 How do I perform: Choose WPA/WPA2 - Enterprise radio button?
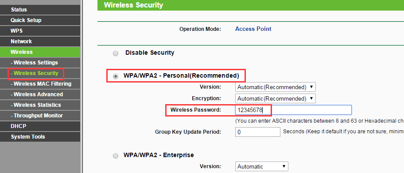click(x=116, y=155)
